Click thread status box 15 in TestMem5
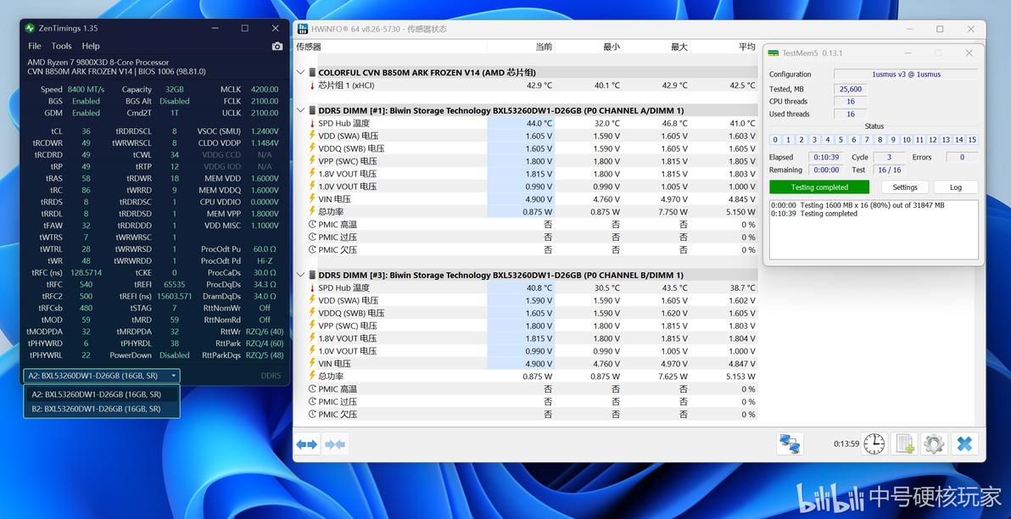Screen dimensions: 1011x519 tap(972, 140)
